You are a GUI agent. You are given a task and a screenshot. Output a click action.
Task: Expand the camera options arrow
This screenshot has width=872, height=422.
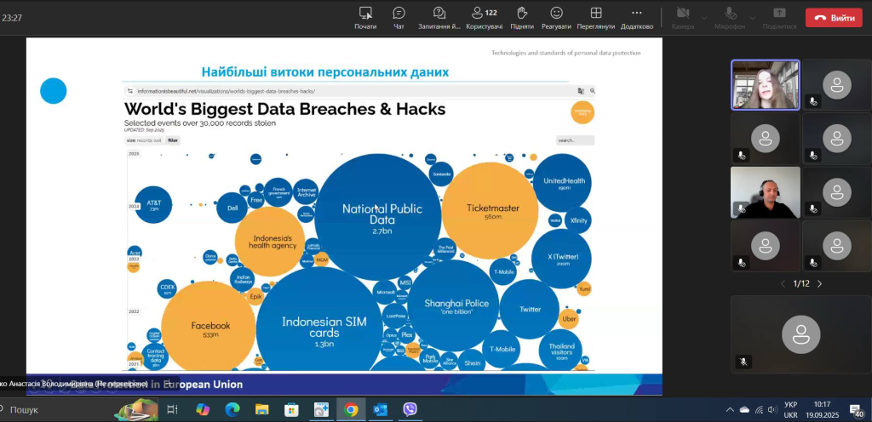[704, 18]
